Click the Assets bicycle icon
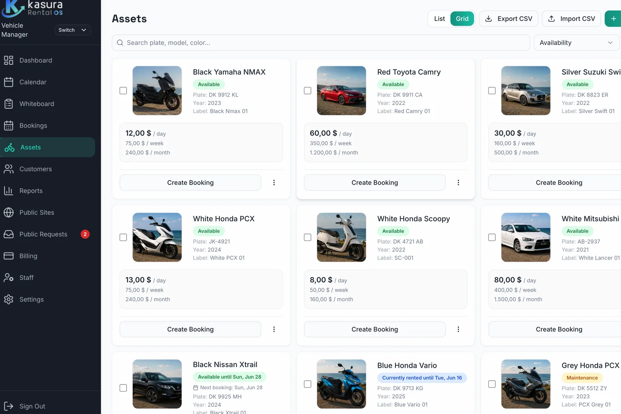The height and width of the screenshot is (414, 621). (9, 147)
